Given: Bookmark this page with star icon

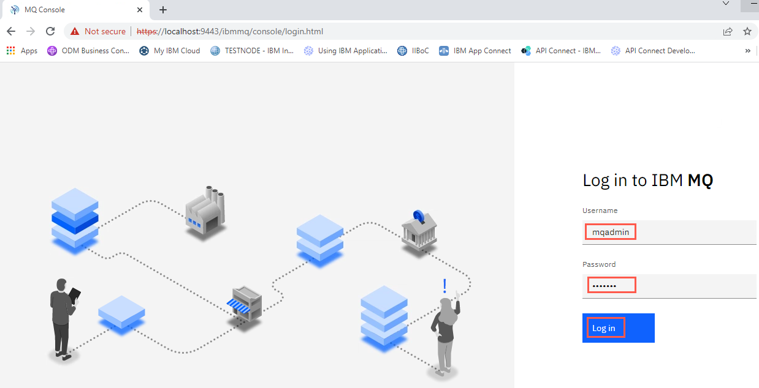Looking at the screenshot, I should (747, 31).
